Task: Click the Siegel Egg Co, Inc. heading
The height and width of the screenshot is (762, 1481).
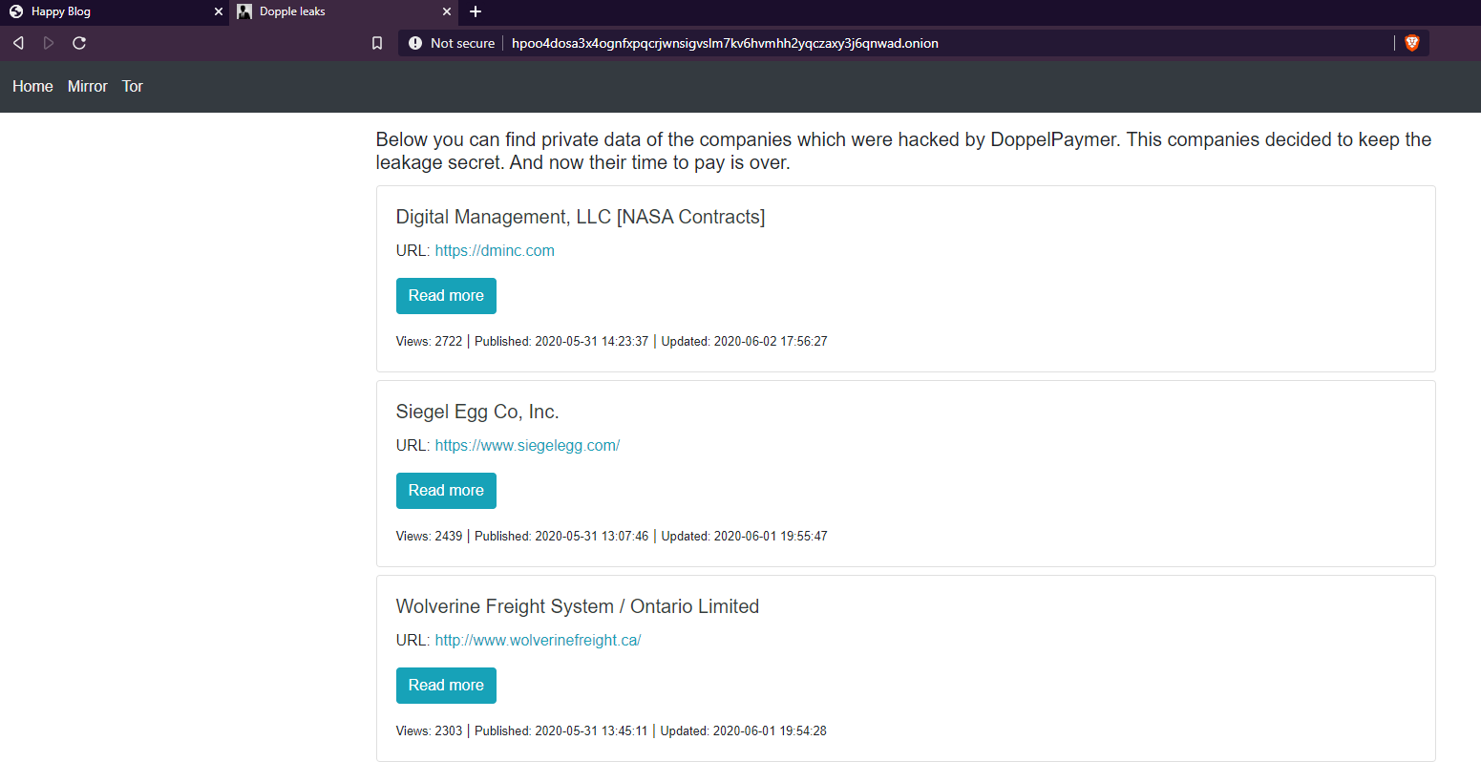Action: tap(477, 412)
